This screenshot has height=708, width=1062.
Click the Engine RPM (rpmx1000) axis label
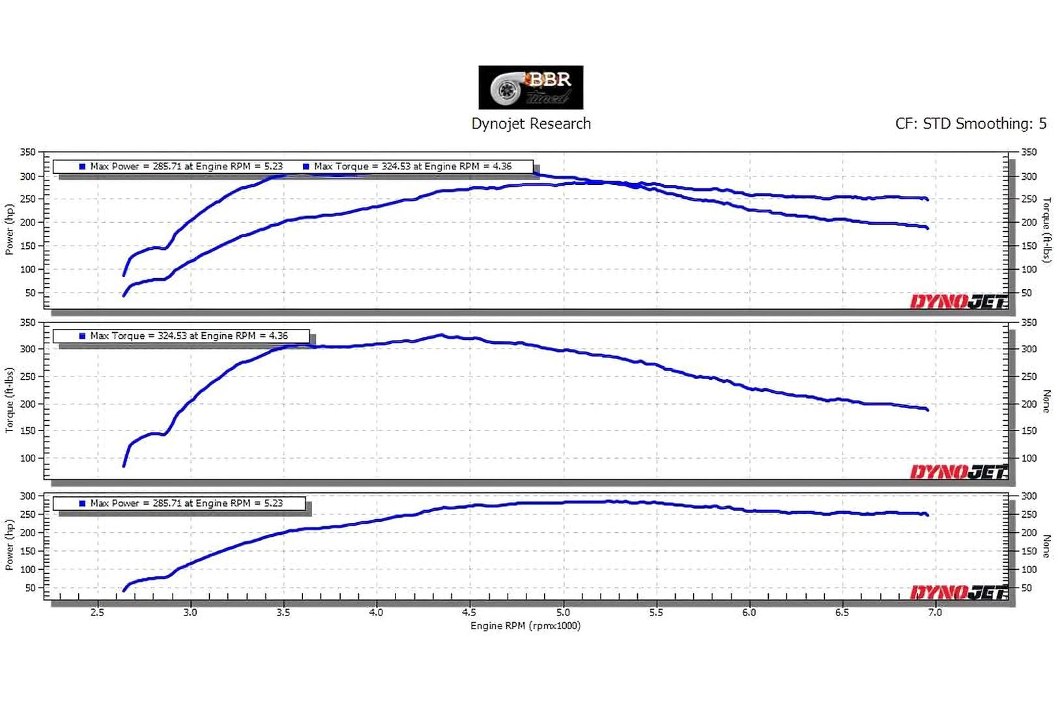tap(525, 626)
